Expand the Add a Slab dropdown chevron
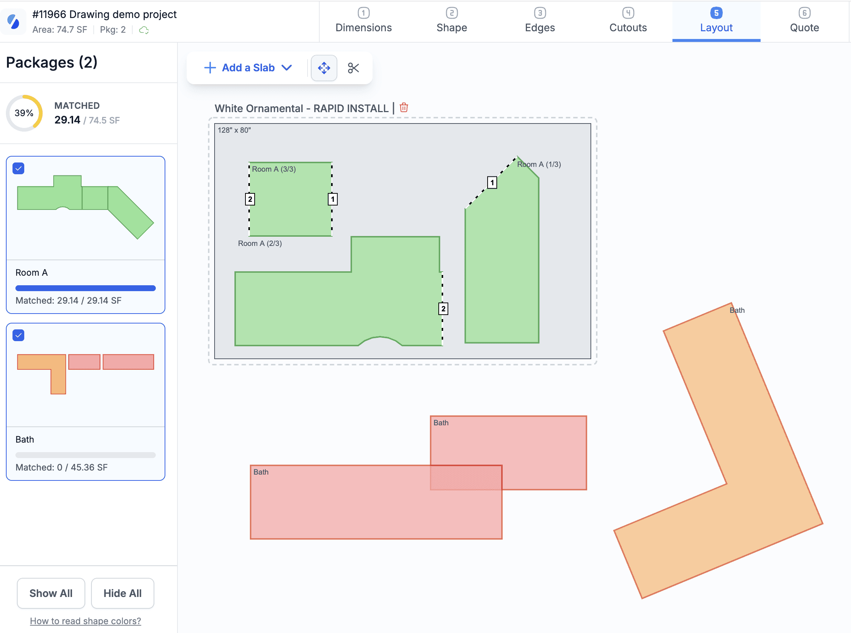Screen dimensions: 851x633 point(287,68)
